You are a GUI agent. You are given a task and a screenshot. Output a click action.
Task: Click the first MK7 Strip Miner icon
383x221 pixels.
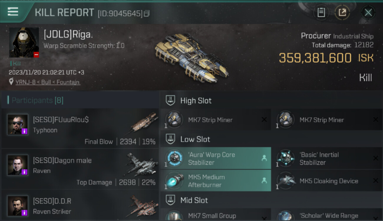click(x=174, y=120)
